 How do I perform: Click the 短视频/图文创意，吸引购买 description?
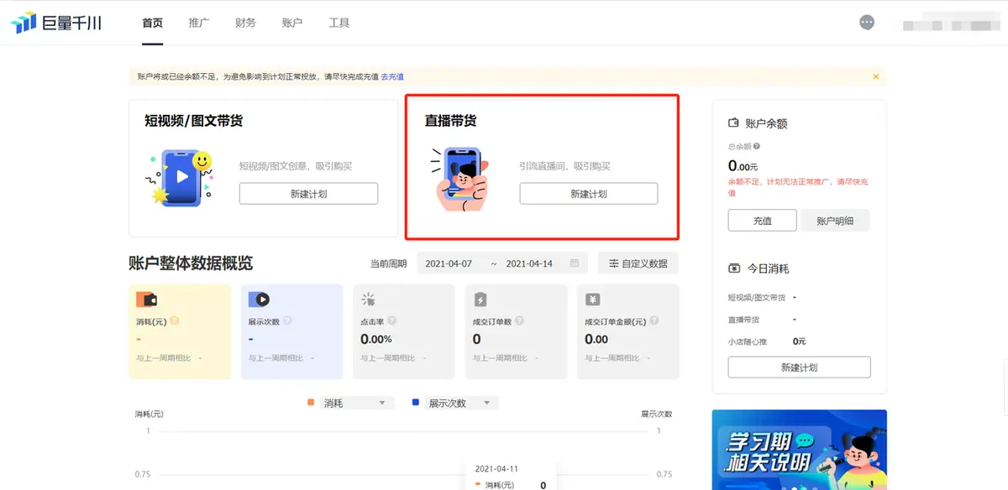pyautogui.click(x=296, y=166)
